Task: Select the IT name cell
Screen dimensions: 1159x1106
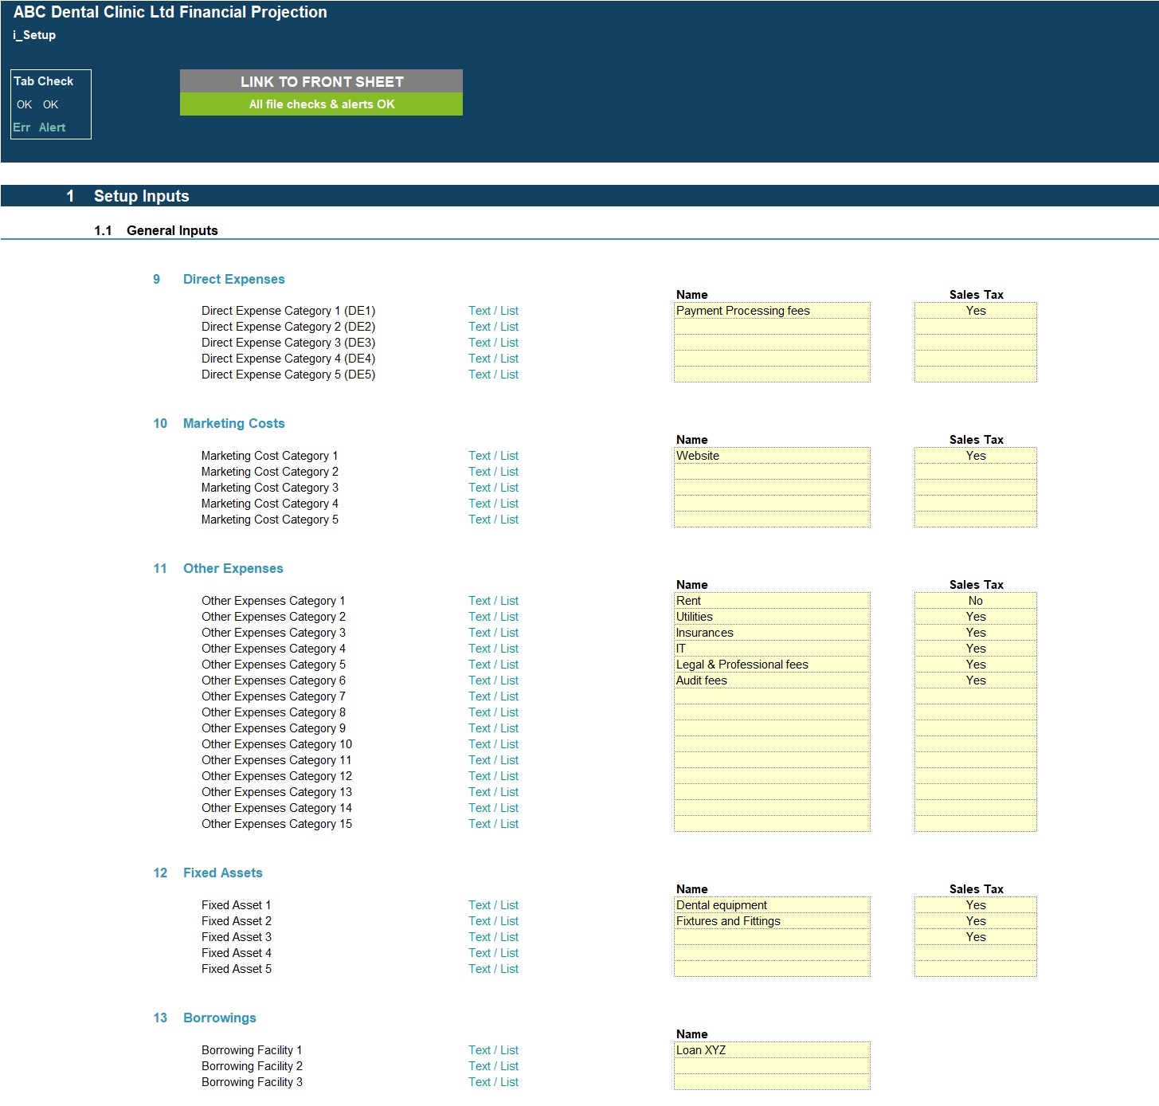Action: click(772, 649)
